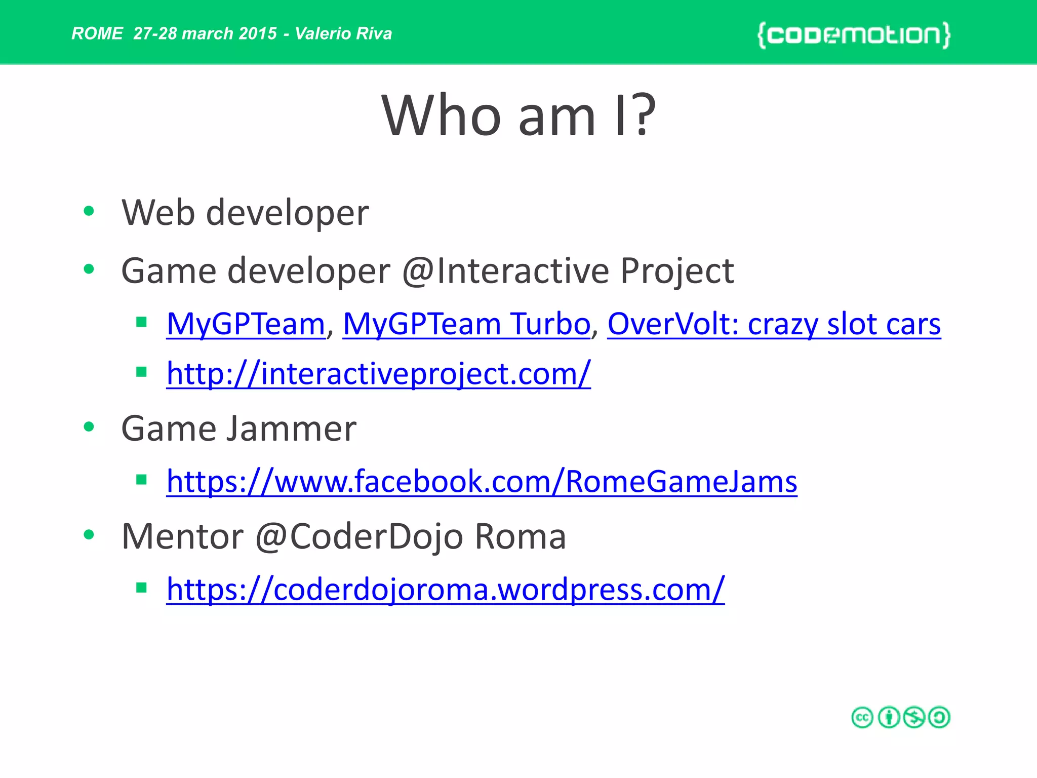Viewport: 1037px width, 778px height.
Task: Click the "Game developer @Interactive Project" line
Action: click(427, 270)
